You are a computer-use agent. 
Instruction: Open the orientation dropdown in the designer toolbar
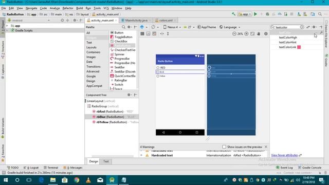pyautogui.click(x=155, y=27)
